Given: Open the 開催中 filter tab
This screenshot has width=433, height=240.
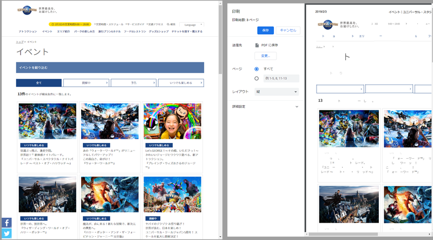Looking at the screenshot, I should pos(86,83).
